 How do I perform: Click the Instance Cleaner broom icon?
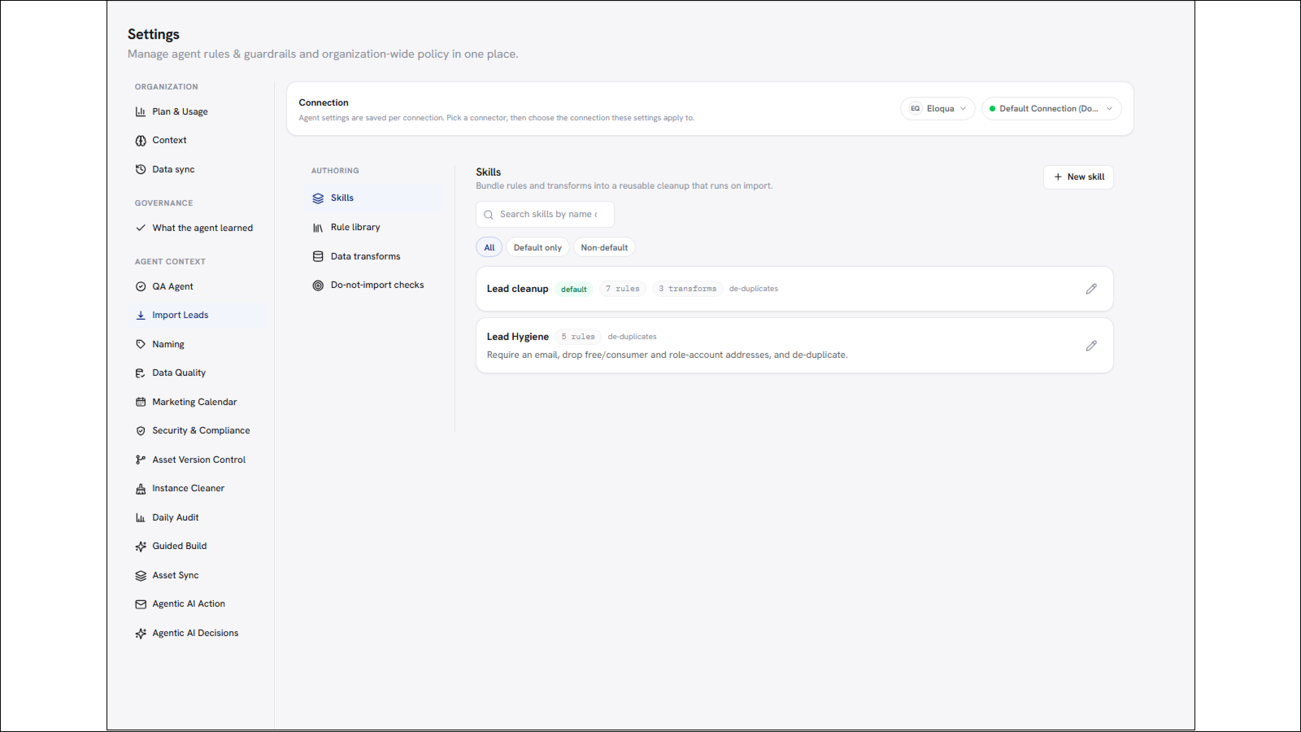(x=140, y=488)
